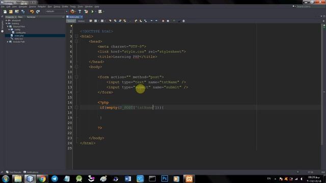Click Find Previous Occurrence icon
Screen dimensions: 326x183
pyautogui.click(x=115, y=21)
